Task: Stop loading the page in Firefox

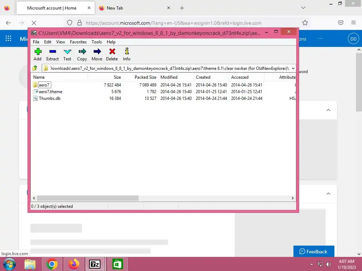Action: [x=34, y=23]
